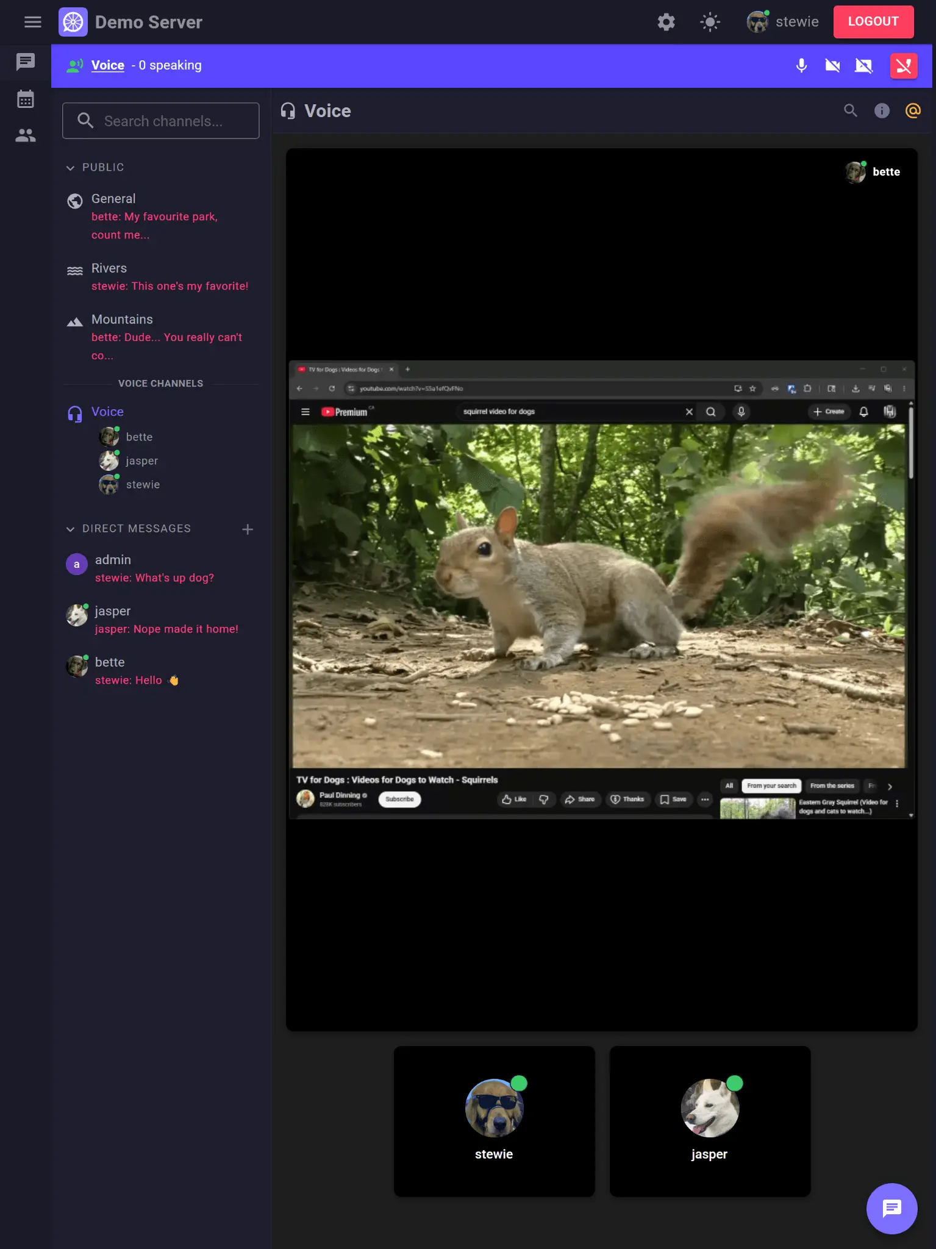Viewport: 936px width, 1249px height.
Task: Open the chat messages sidebar icon
Action: [26, 62]
